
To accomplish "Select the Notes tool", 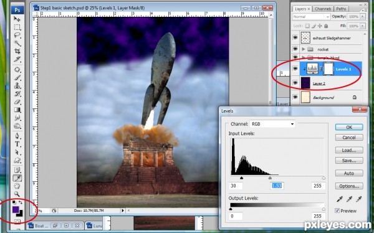I will click(x=17, y=170).
